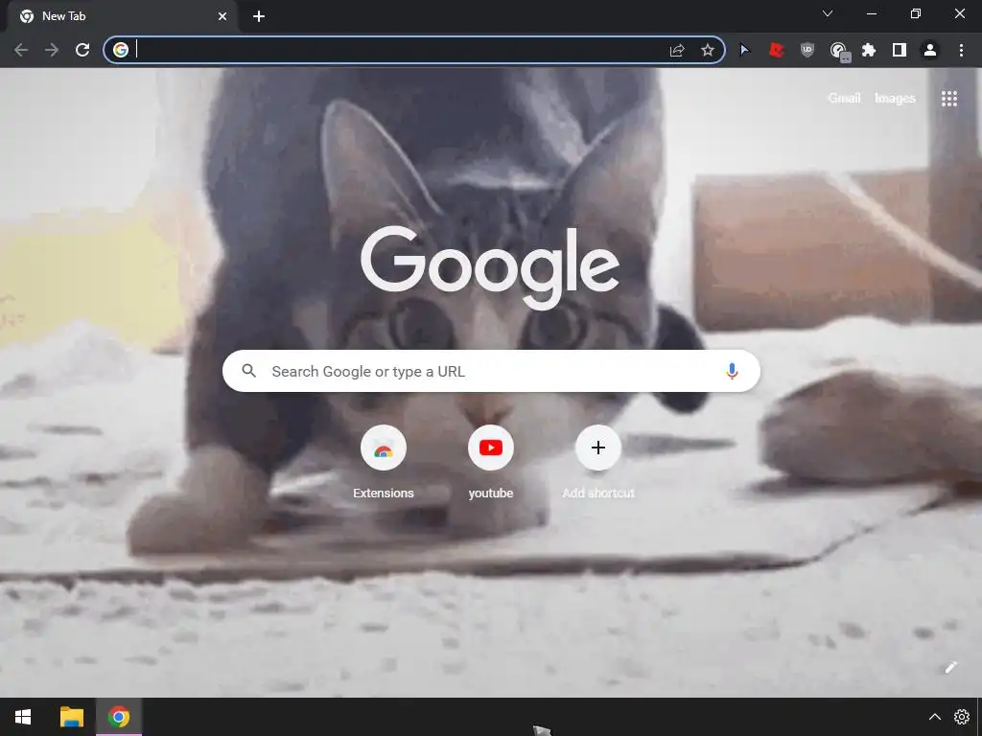Open Google Images link

click(895, 99)
